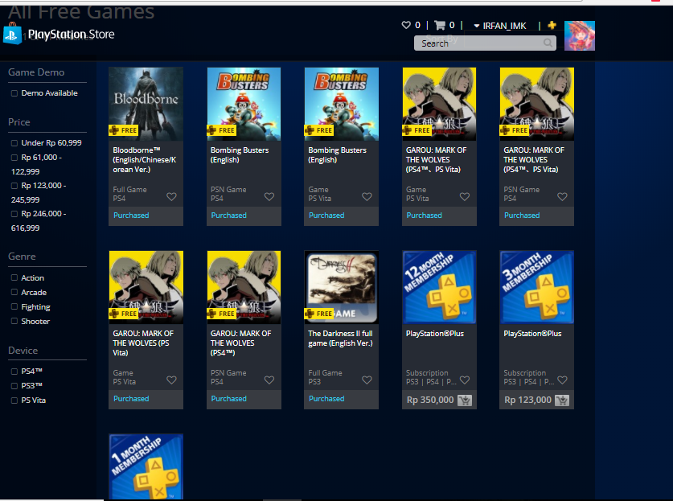Click the wishlist count 0 in header
The width and height of the screenshot is (673, 501).
pyautogui.click(x=417, y=25)
